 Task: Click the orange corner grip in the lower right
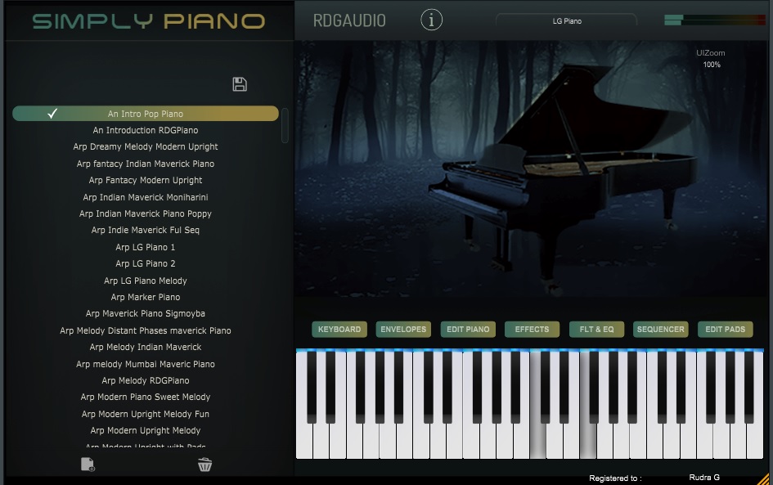click(x=763, y=479)
